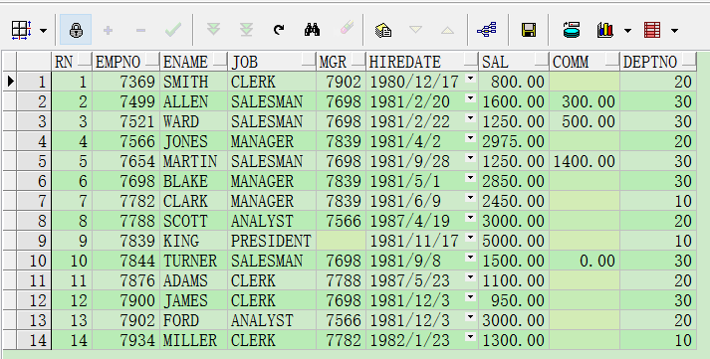
Task: Select the 5000.00 salary cell
Action: click(x=514, y=241)
